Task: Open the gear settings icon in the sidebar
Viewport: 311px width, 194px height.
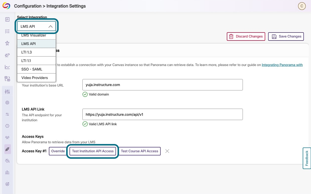Action: click(x=7, y=102)
